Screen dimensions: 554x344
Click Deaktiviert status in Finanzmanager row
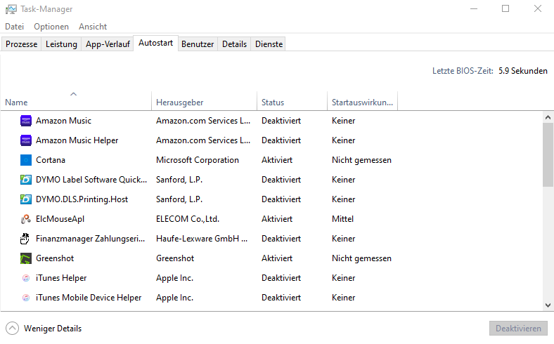[281, 239]
